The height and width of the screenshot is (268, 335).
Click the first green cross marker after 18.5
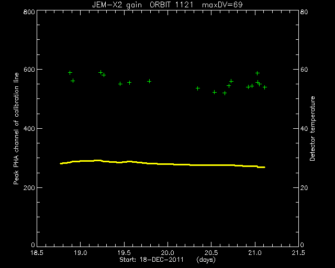click(x=70, y=73)
